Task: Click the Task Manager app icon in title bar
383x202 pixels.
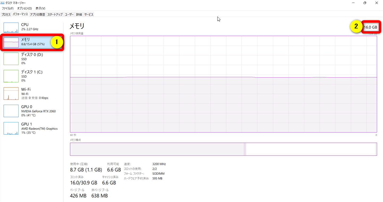Action: point(3,3)
